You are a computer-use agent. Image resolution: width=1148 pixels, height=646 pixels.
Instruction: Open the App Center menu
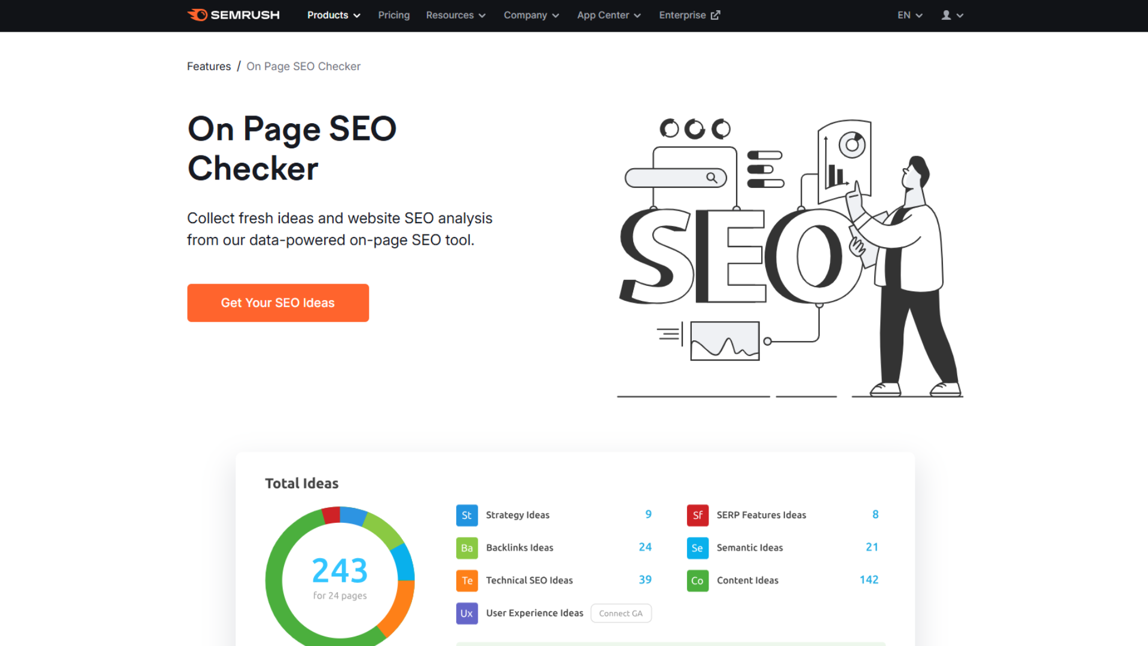click(x=608, y=15)
